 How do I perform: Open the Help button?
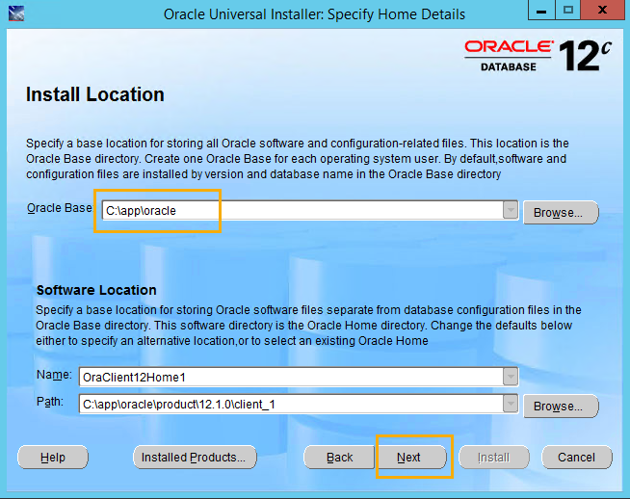tap(53, 458)
